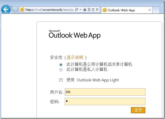Click the Outlook site favicon in address bar
Screen dimensions: 165x119
(x=22, y=10)
